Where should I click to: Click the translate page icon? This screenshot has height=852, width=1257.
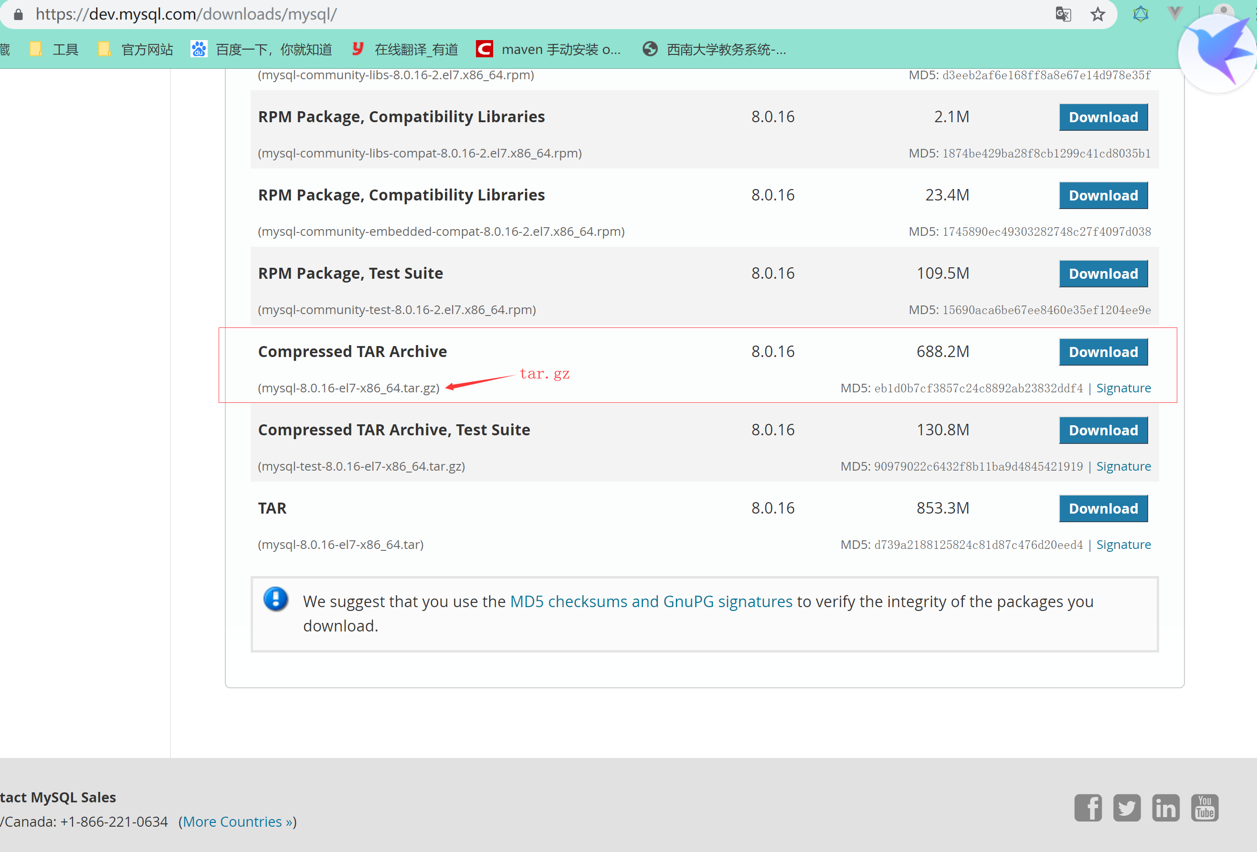(1063, 14)
